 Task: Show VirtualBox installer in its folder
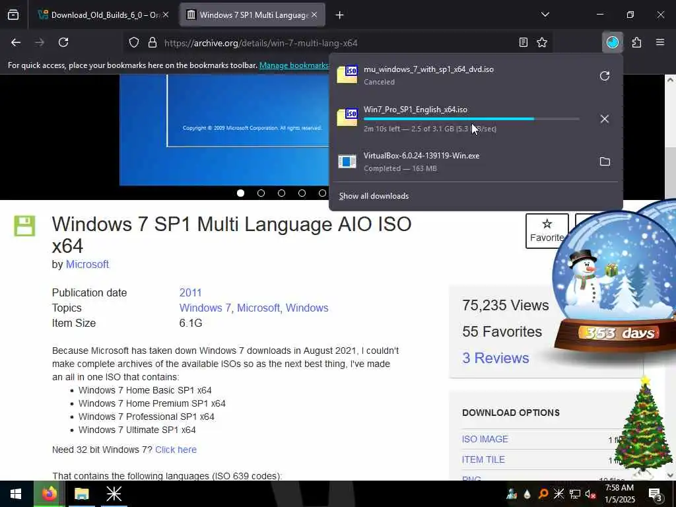(605, 162)
